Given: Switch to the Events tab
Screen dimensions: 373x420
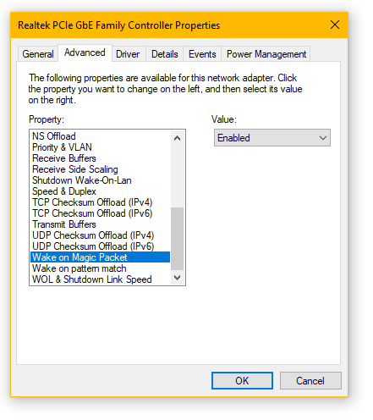Looking at the screenshot, I should (202, 54).
